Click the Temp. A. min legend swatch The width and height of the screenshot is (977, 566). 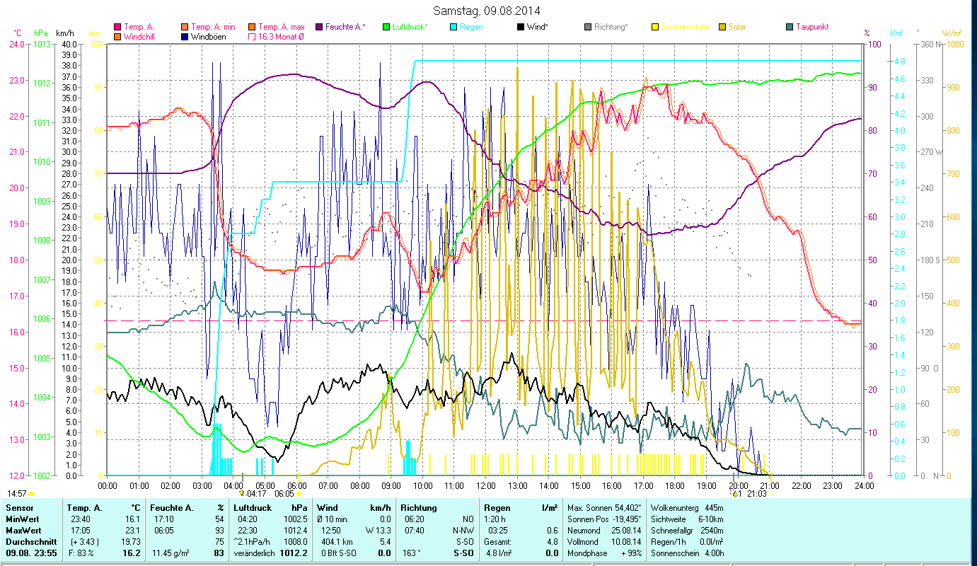pyautogui.click(x=185, y=27)
